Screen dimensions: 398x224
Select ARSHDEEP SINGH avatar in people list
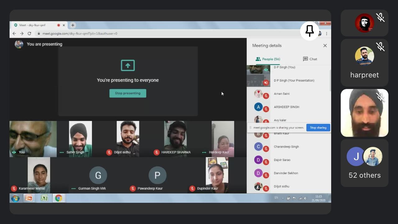(258, 107)
